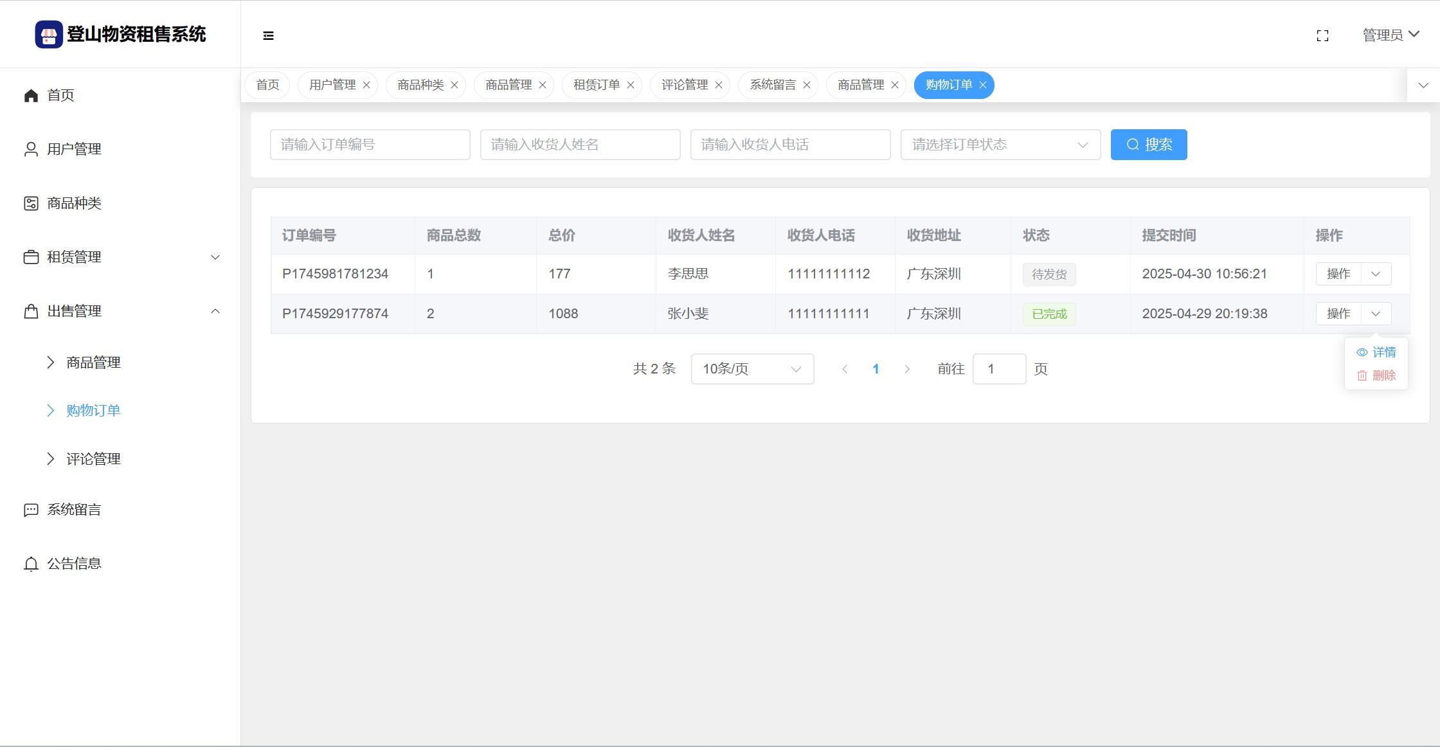Image resolution: width=1440 pixels, height=747 pixels.
Task: Open 首页 from the sidebar home icon
Action: pos(31,96)
